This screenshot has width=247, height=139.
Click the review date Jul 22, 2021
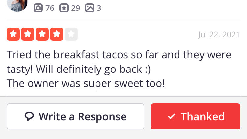click(x=219, y=34)
